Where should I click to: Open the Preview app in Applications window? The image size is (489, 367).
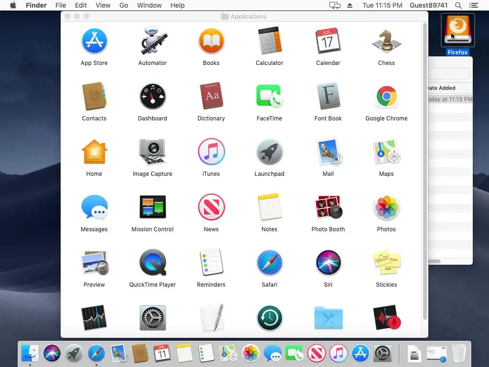coord(94,263)
